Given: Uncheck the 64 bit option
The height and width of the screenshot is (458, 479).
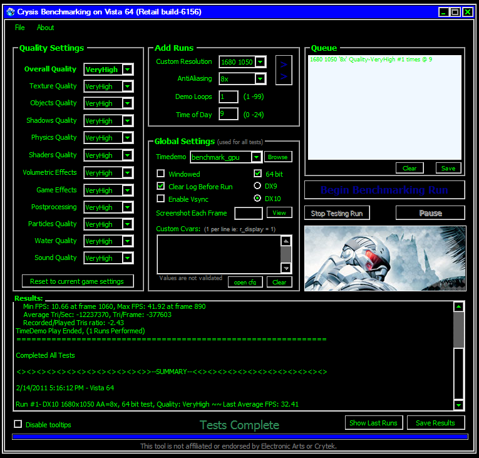Looking at the screenshot, I should point(257,174).
